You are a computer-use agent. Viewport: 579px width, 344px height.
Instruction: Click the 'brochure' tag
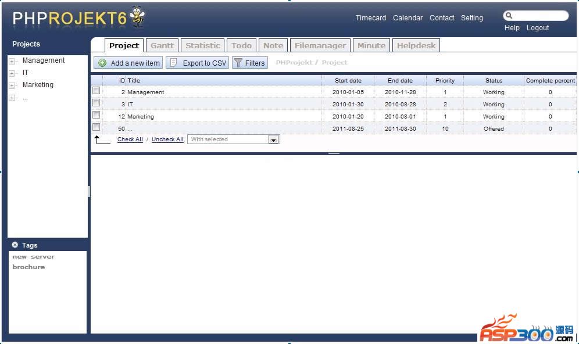29,267
